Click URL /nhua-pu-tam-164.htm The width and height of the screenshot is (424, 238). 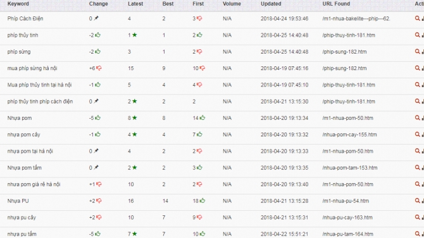348,234
